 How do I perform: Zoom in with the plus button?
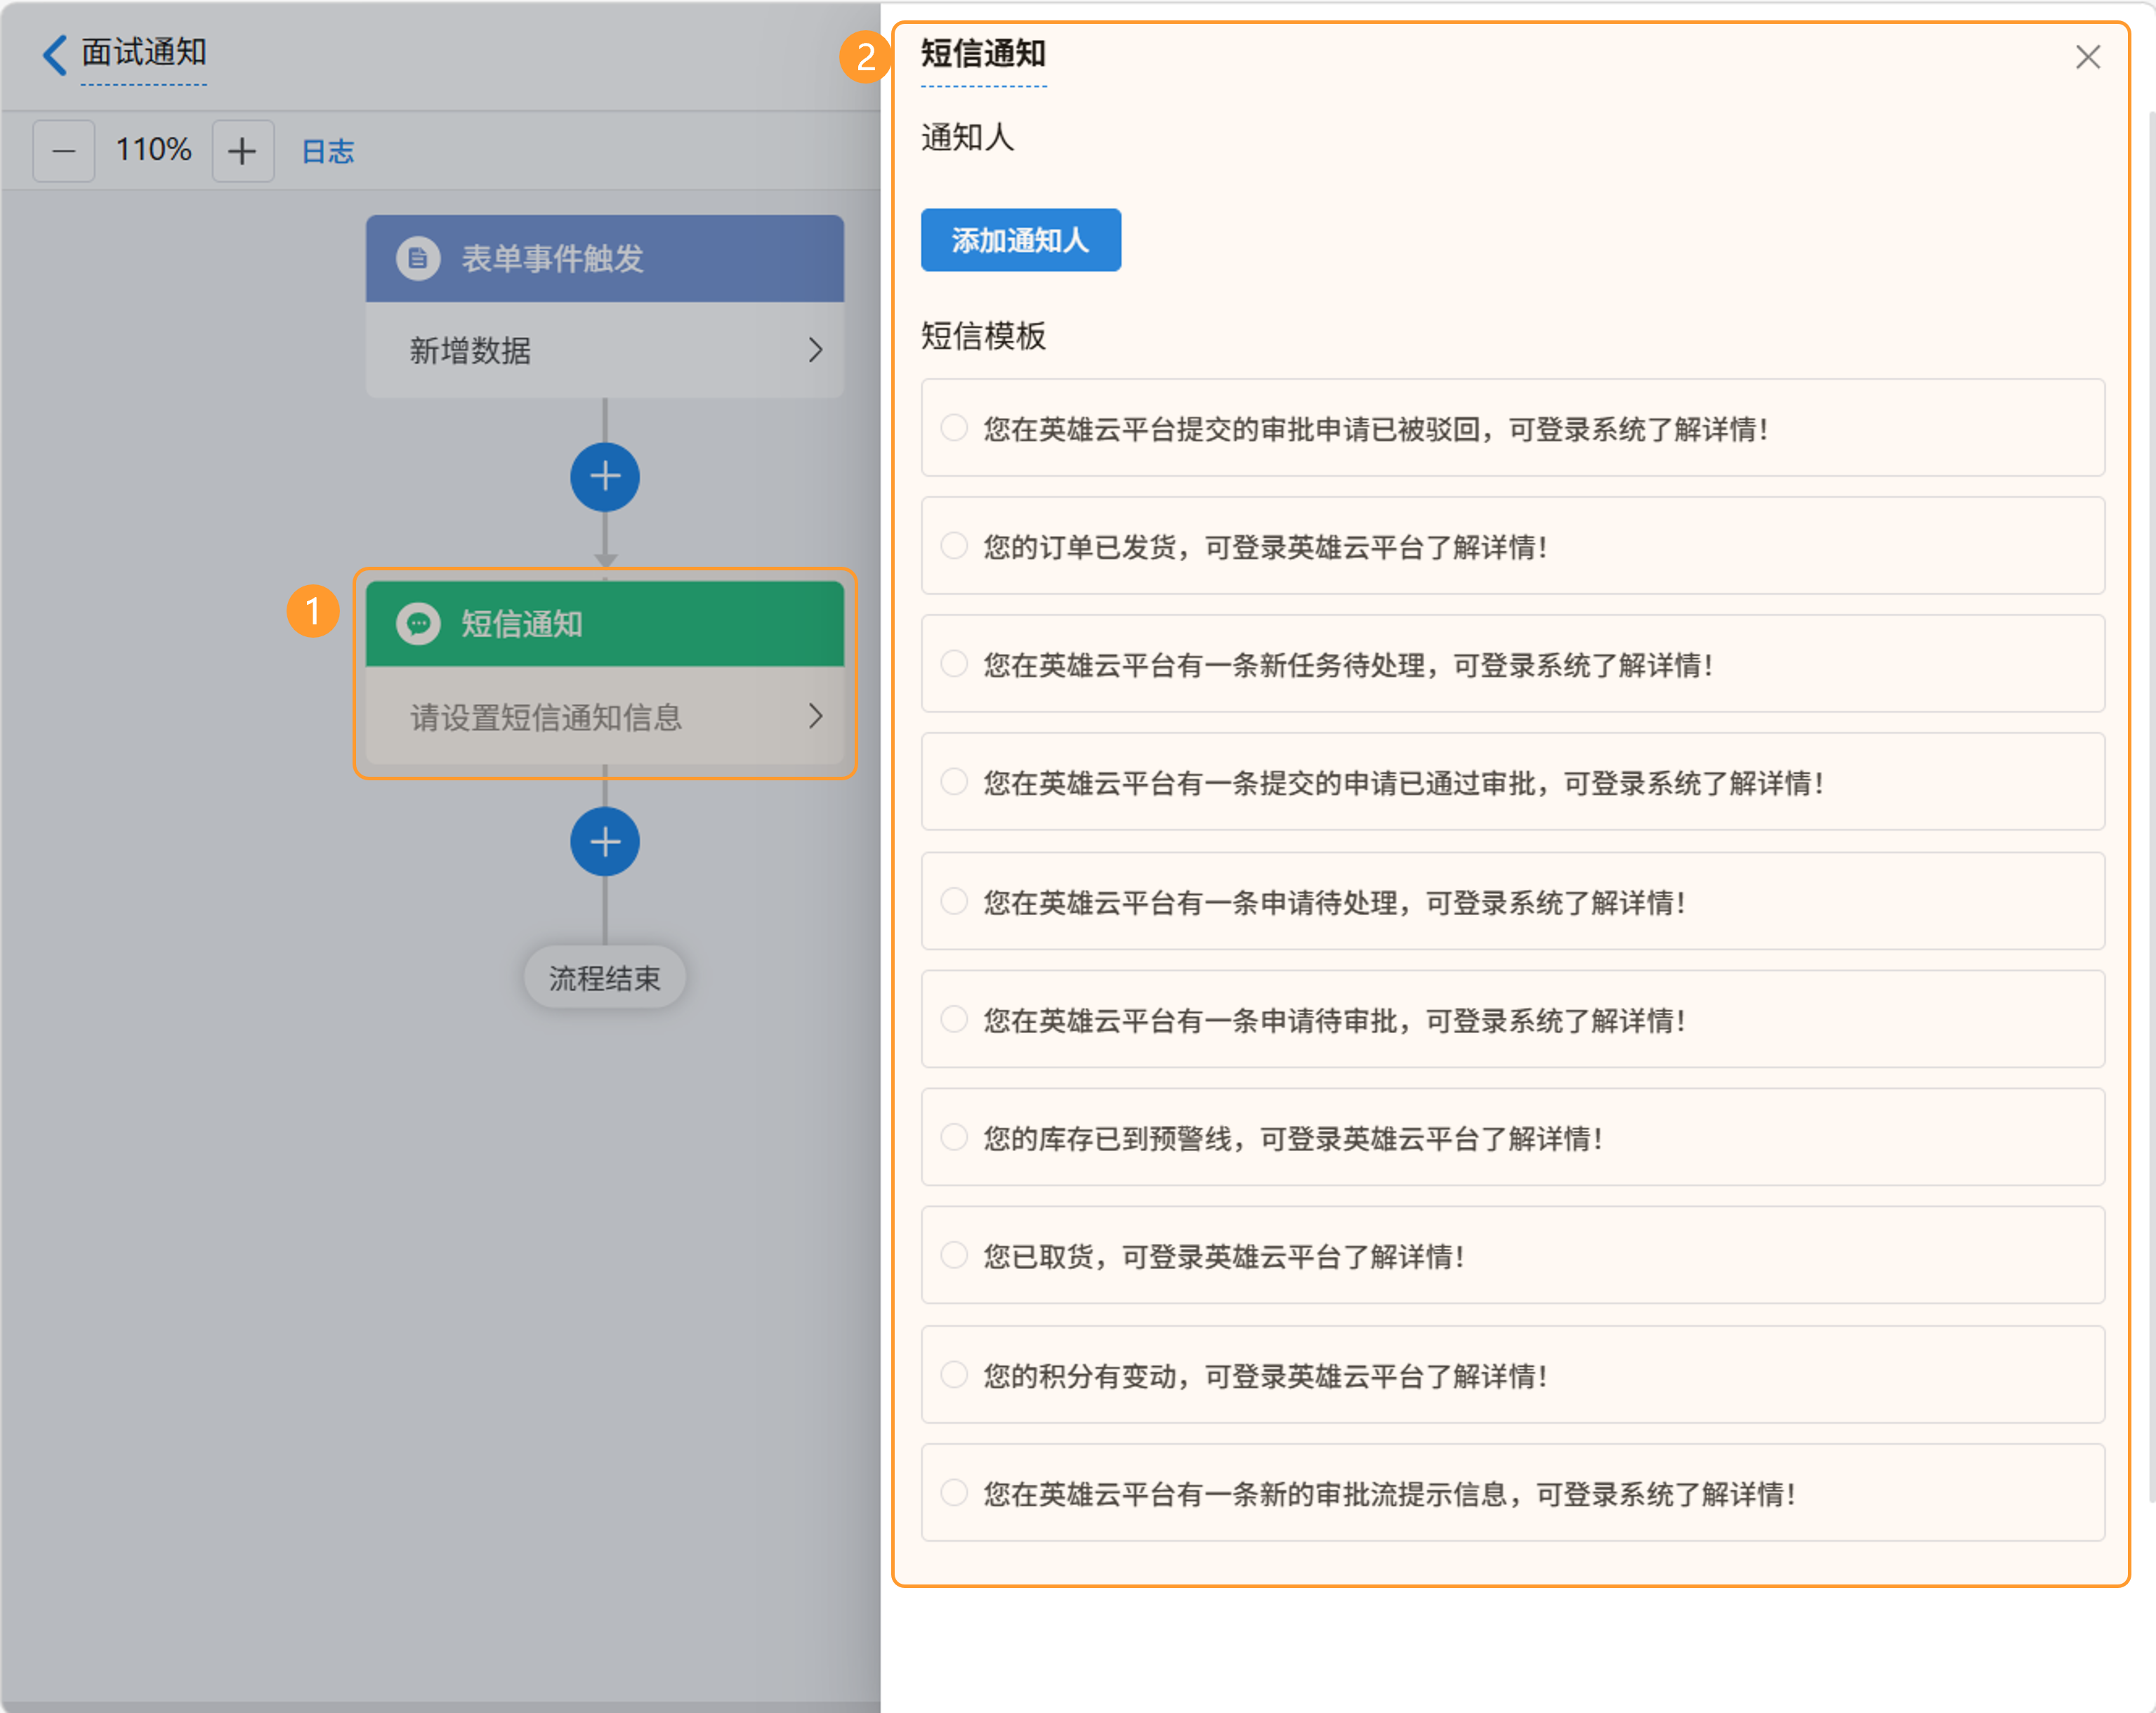(242, 151)
